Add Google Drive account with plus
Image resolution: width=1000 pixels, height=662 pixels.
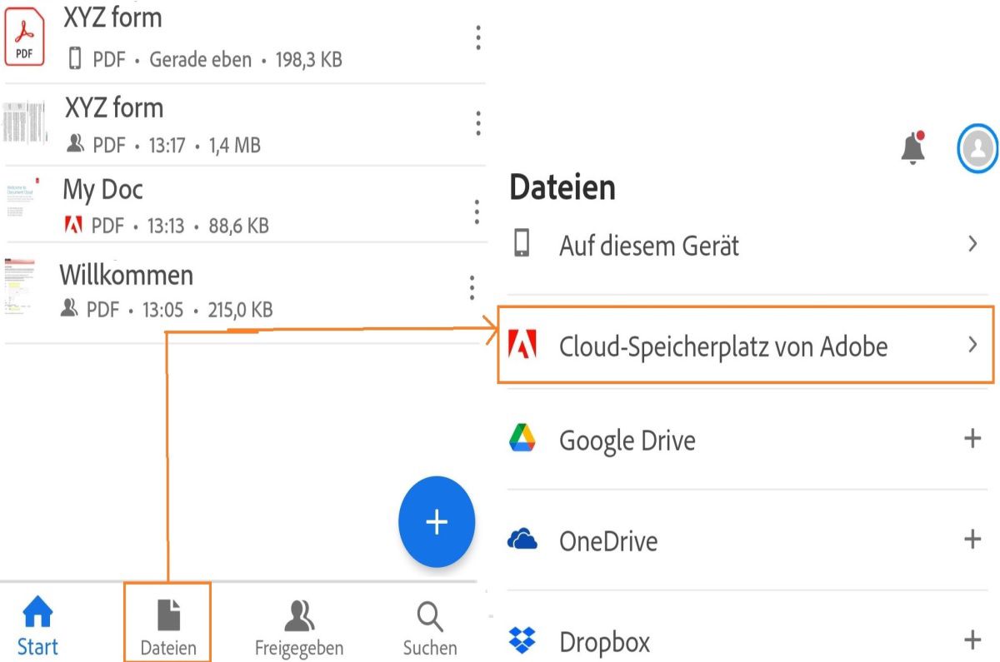pyautogui.click(x=972, y=438)
